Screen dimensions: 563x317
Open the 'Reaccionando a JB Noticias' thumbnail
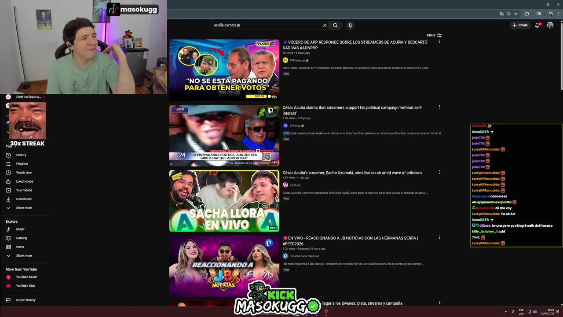pyautogui.click(x=224, y=266)
